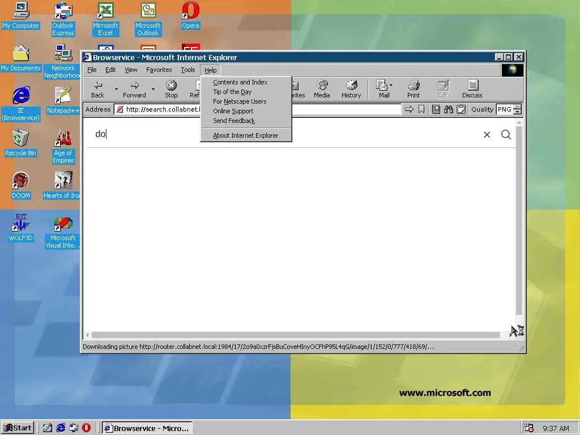
Task: Select DOOM desktop shortcut
Action: pyautogui.click(x=21, y=185)
